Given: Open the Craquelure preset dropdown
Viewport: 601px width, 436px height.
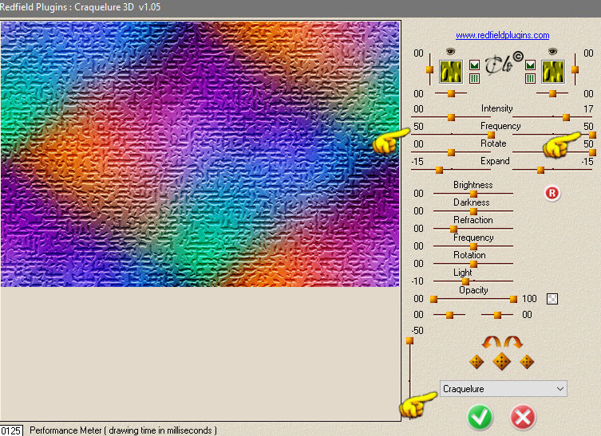Looking at the screenshot, I should (503, 389).
